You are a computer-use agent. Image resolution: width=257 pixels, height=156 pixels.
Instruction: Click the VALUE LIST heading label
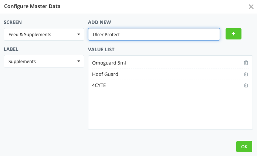(101, 49)
